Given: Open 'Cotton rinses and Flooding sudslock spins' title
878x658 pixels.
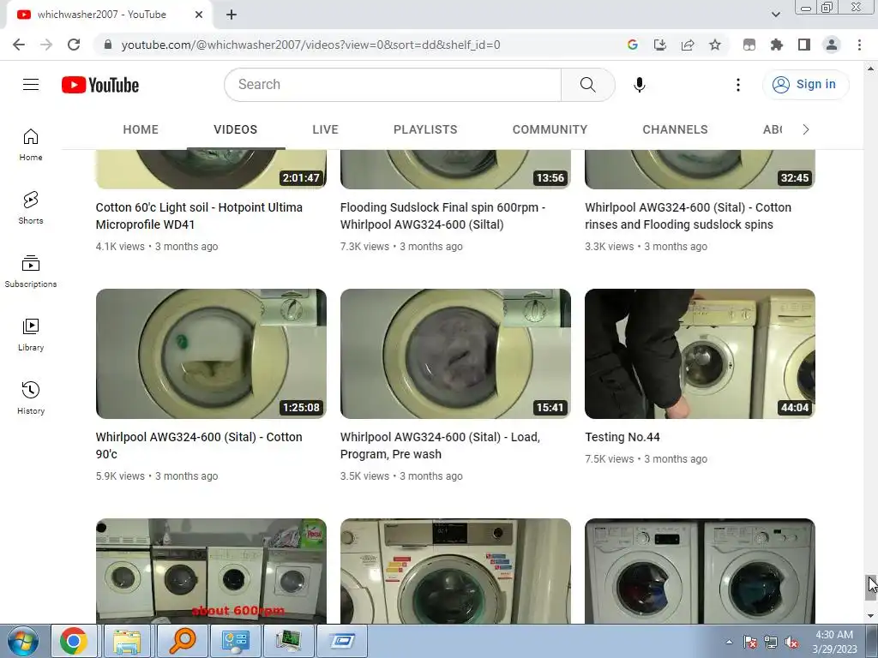Looking at the screenshot, I should pyautogui.click(x=689, y=216).
